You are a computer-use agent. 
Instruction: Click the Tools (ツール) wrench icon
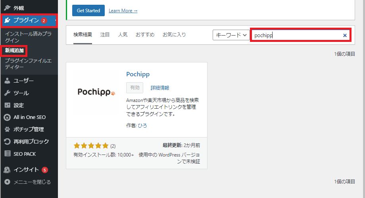(x=8, y=93)
